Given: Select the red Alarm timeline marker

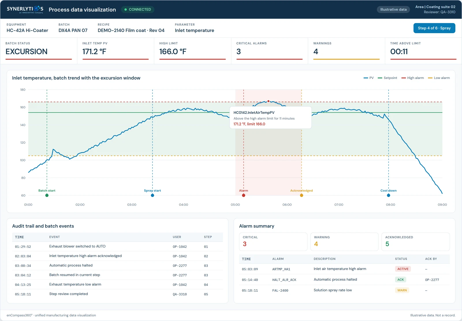Looking at the screenshot, I should tap(244, 195).
